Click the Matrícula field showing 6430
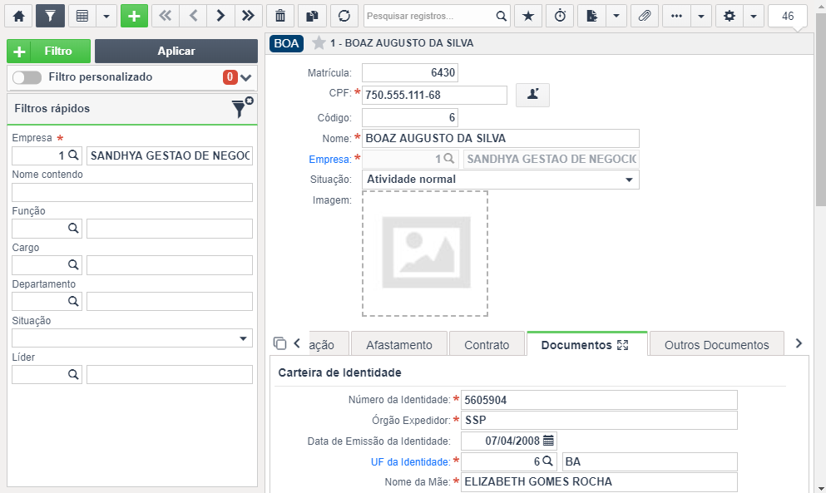826x493 pixels. pyautogui.click(x=410, y=72)
